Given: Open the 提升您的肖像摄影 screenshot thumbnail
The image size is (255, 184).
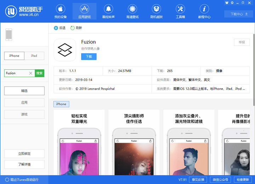Looking at the screenshot, I should pos(234,142).
